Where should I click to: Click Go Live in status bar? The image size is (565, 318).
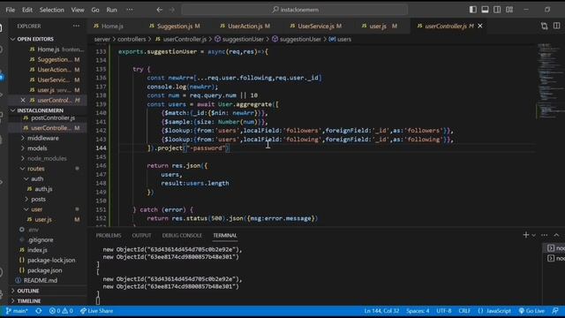click(531, 311)
